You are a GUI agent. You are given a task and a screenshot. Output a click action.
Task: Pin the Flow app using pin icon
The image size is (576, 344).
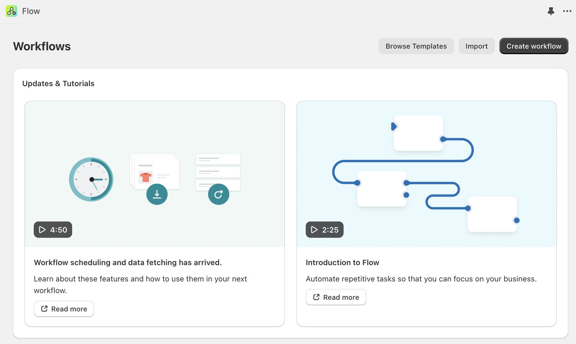[x=551, y=11]
